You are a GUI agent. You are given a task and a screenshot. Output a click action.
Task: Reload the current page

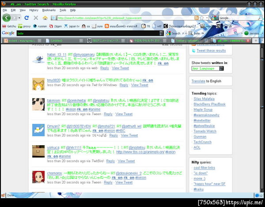[x=26, y=18]
